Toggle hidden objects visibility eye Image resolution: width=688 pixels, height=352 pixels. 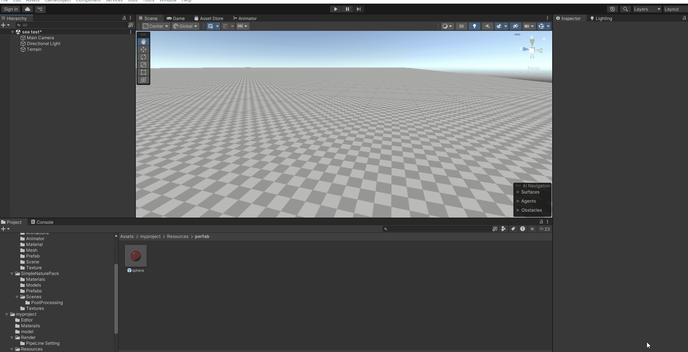click(x=515, y=26)
